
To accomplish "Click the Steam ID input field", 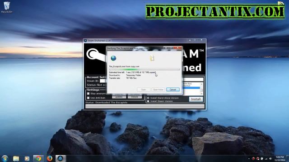I will point(103,81).
